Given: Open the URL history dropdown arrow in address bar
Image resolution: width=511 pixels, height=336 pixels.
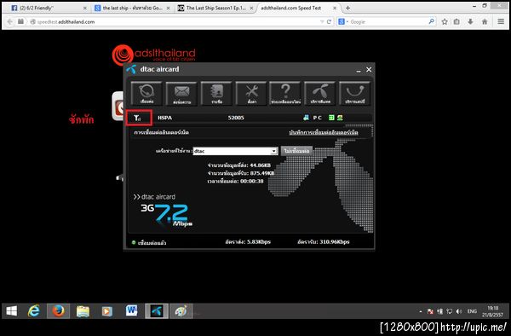Looking at the screenshot, I should tap(322, 22).
